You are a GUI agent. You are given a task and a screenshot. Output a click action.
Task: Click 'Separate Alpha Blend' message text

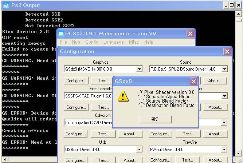click(168, 96)
